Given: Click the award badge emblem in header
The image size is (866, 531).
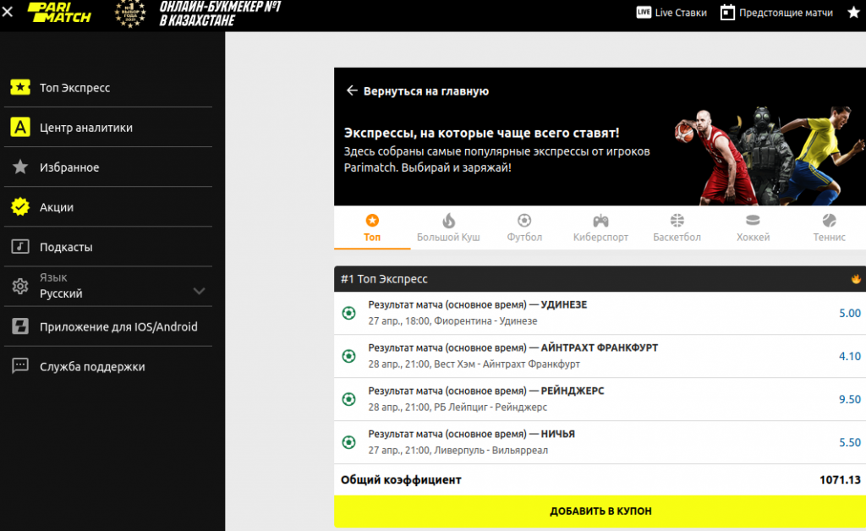Looking at the screenshot, I should [x=130, y=14].
